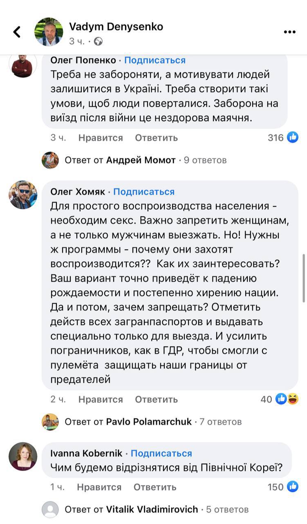Open Олег Попенко's profile avatar
This screenshot has width=307, height=524.
[23, 64]
